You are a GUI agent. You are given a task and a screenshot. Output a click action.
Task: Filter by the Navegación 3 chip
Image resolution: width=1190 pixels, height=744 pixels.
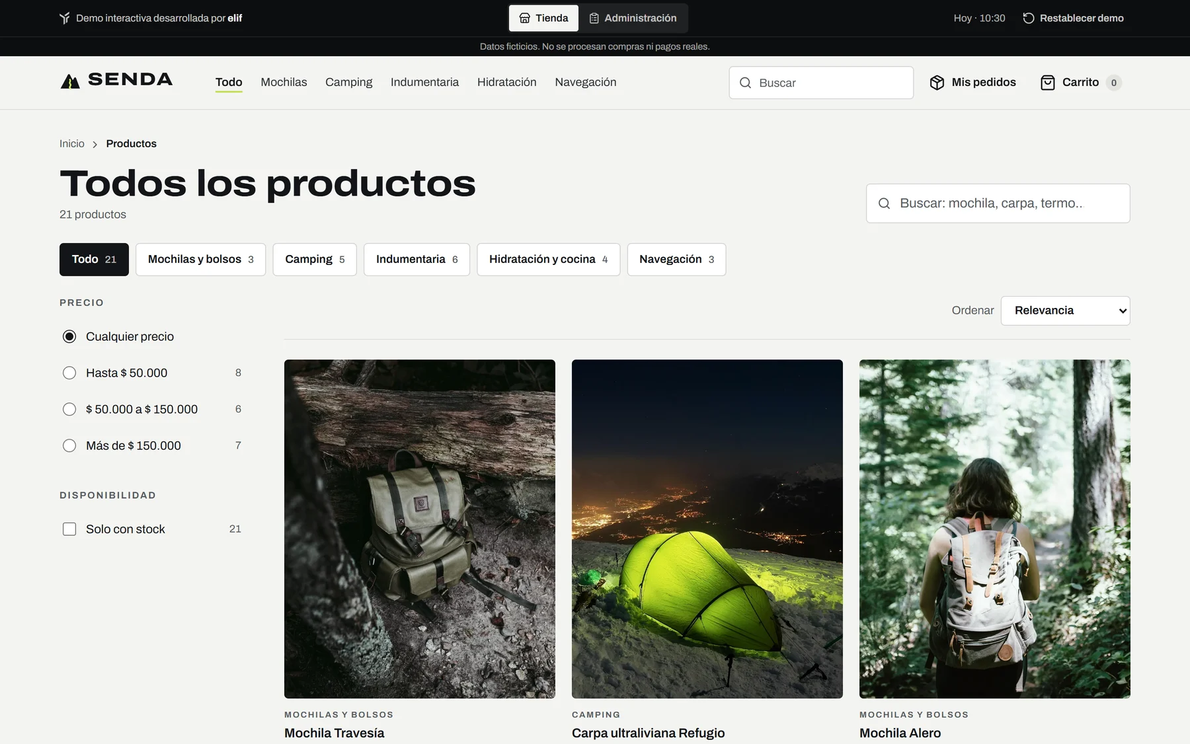pos(676,260)
